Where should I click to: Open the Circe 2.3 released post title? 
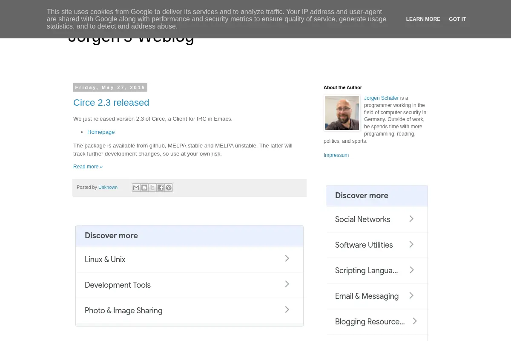(x=111, y=103)
